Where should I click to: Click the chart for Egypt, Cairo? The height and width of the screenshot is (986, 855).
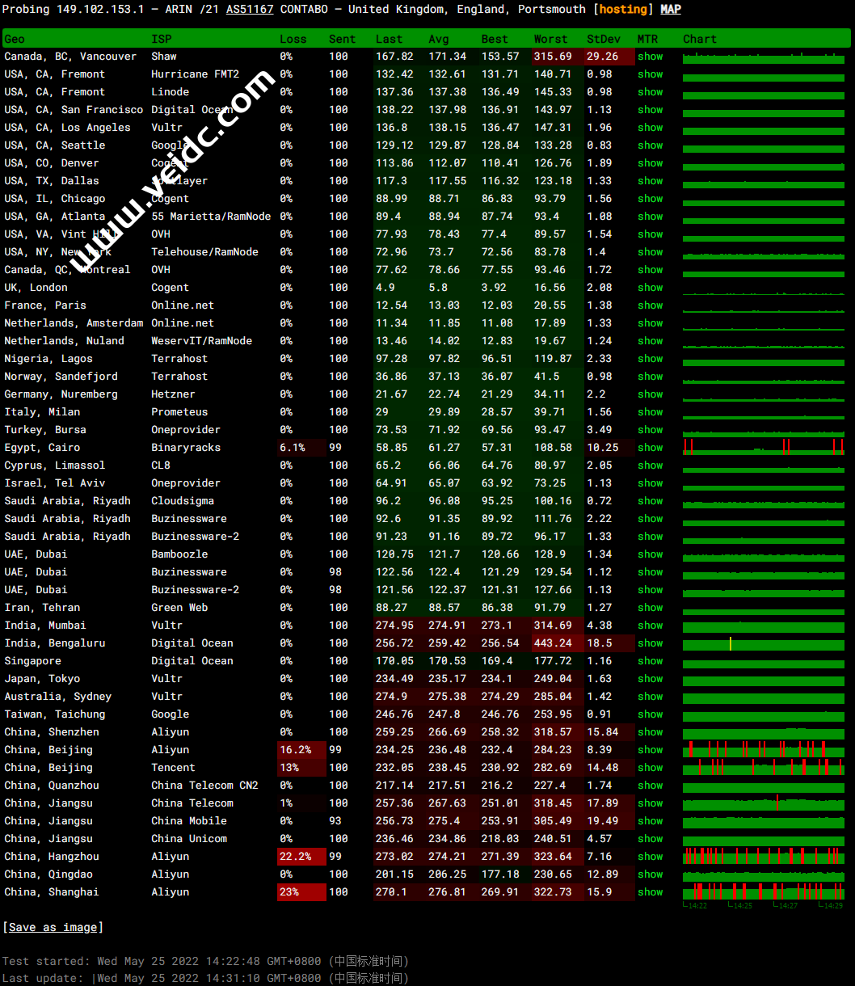click(x=764, y=448)
